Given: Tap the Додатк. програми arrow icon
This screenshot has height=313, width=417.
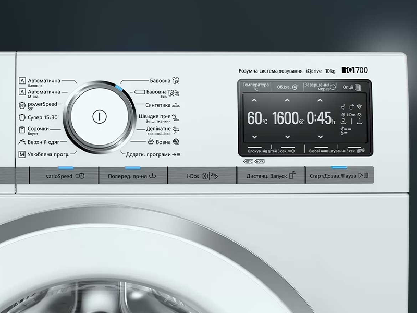Looking at the screenshot, I should tap(176, 154).
